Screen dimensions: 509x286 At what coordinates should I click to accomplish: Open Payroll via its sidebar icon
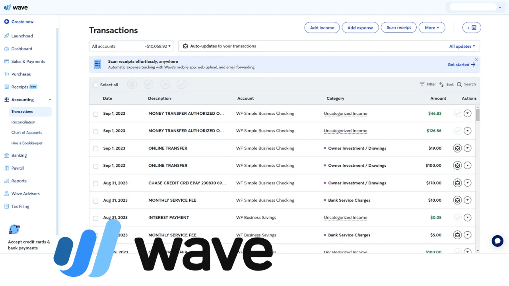[x=6, y=168]
